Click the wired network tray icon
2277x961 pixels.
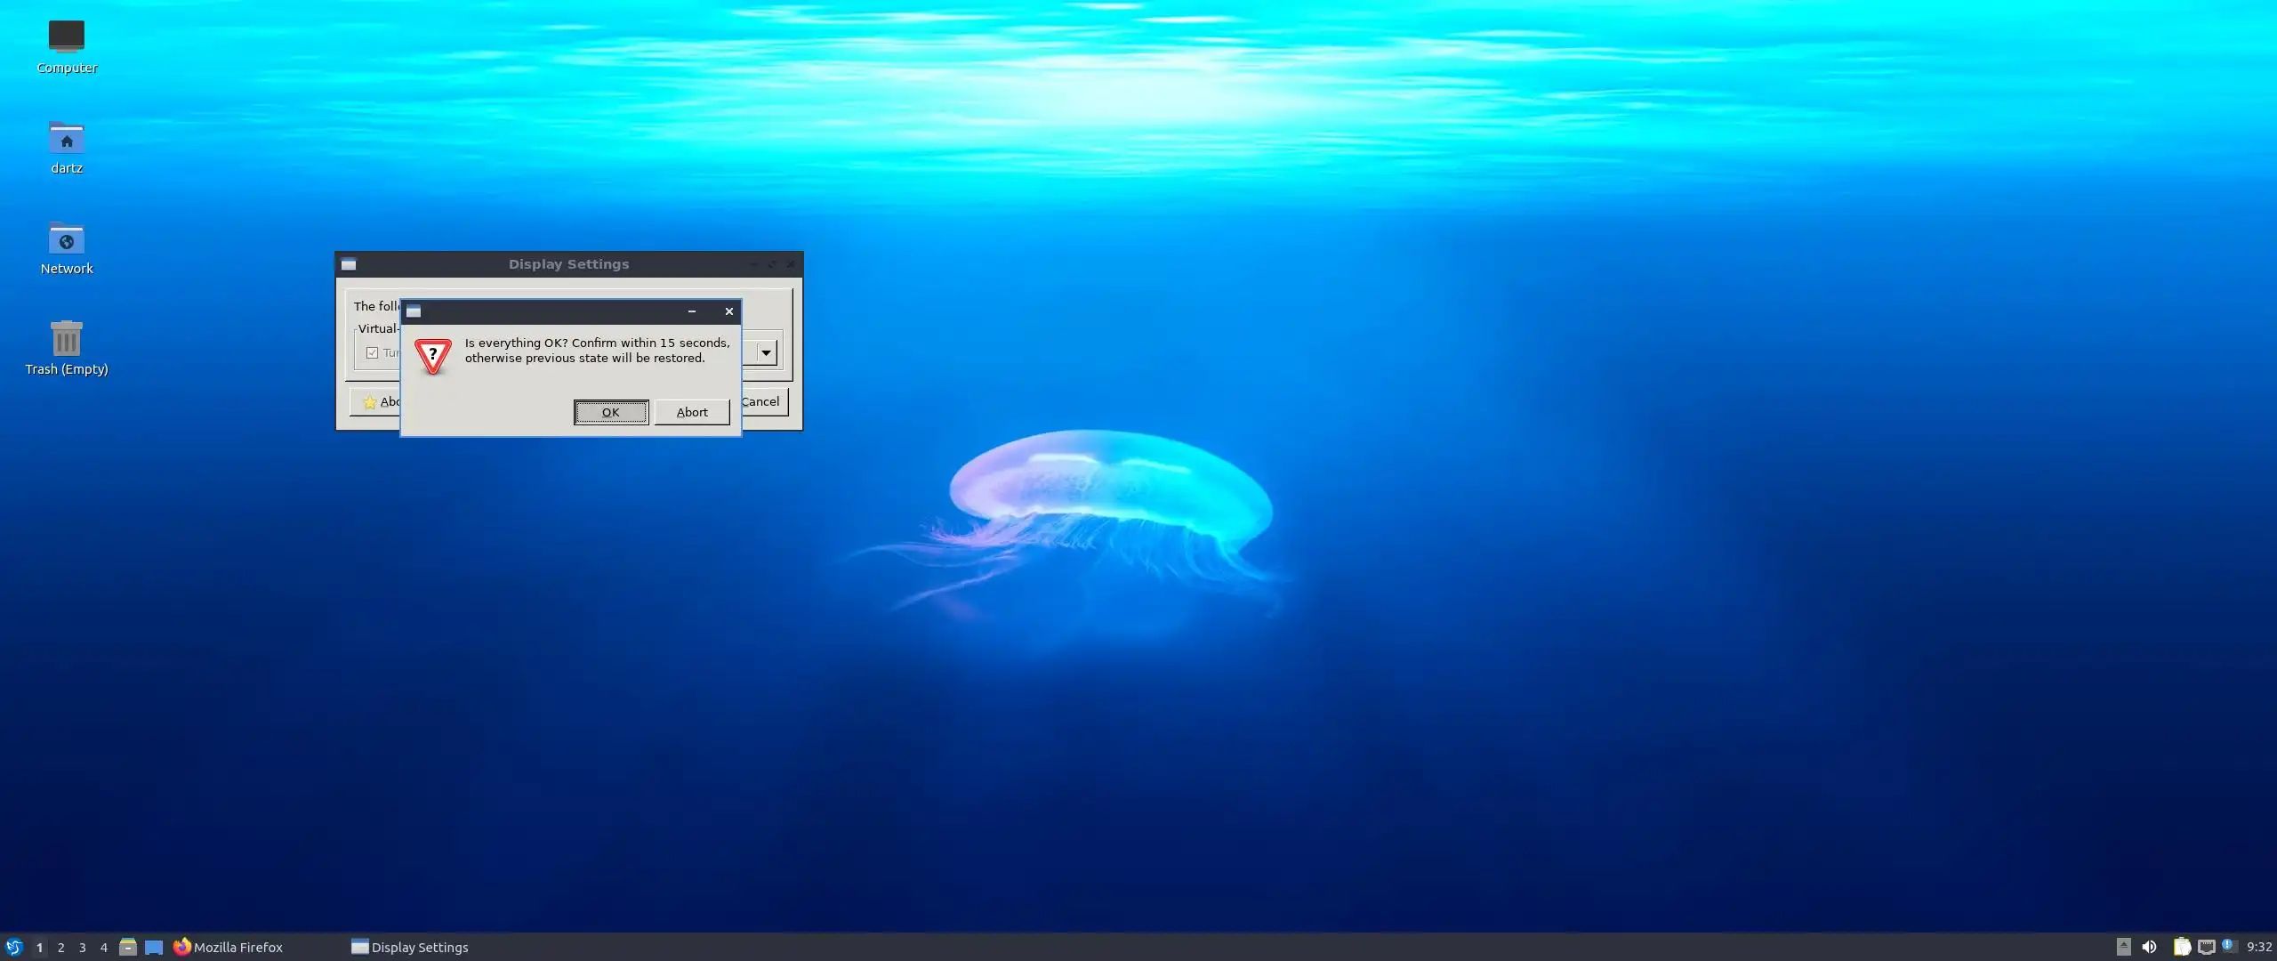[2206, 947]
